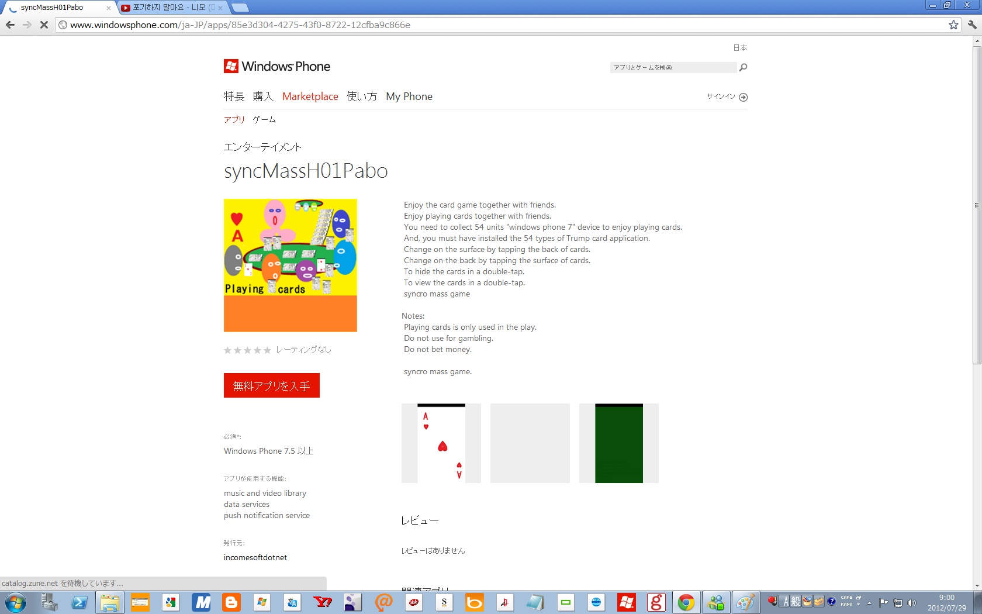
Task: Open the Notepad taskbar shortcut
Action: point(535,602)
